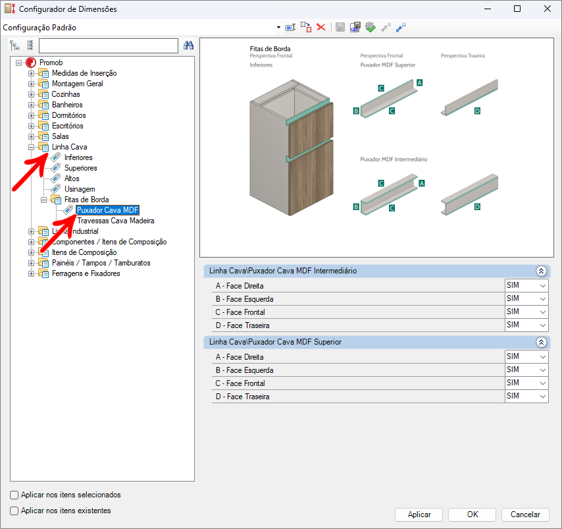Collapse Puxador Cava MDF Intermediário section

coord(541,271)
